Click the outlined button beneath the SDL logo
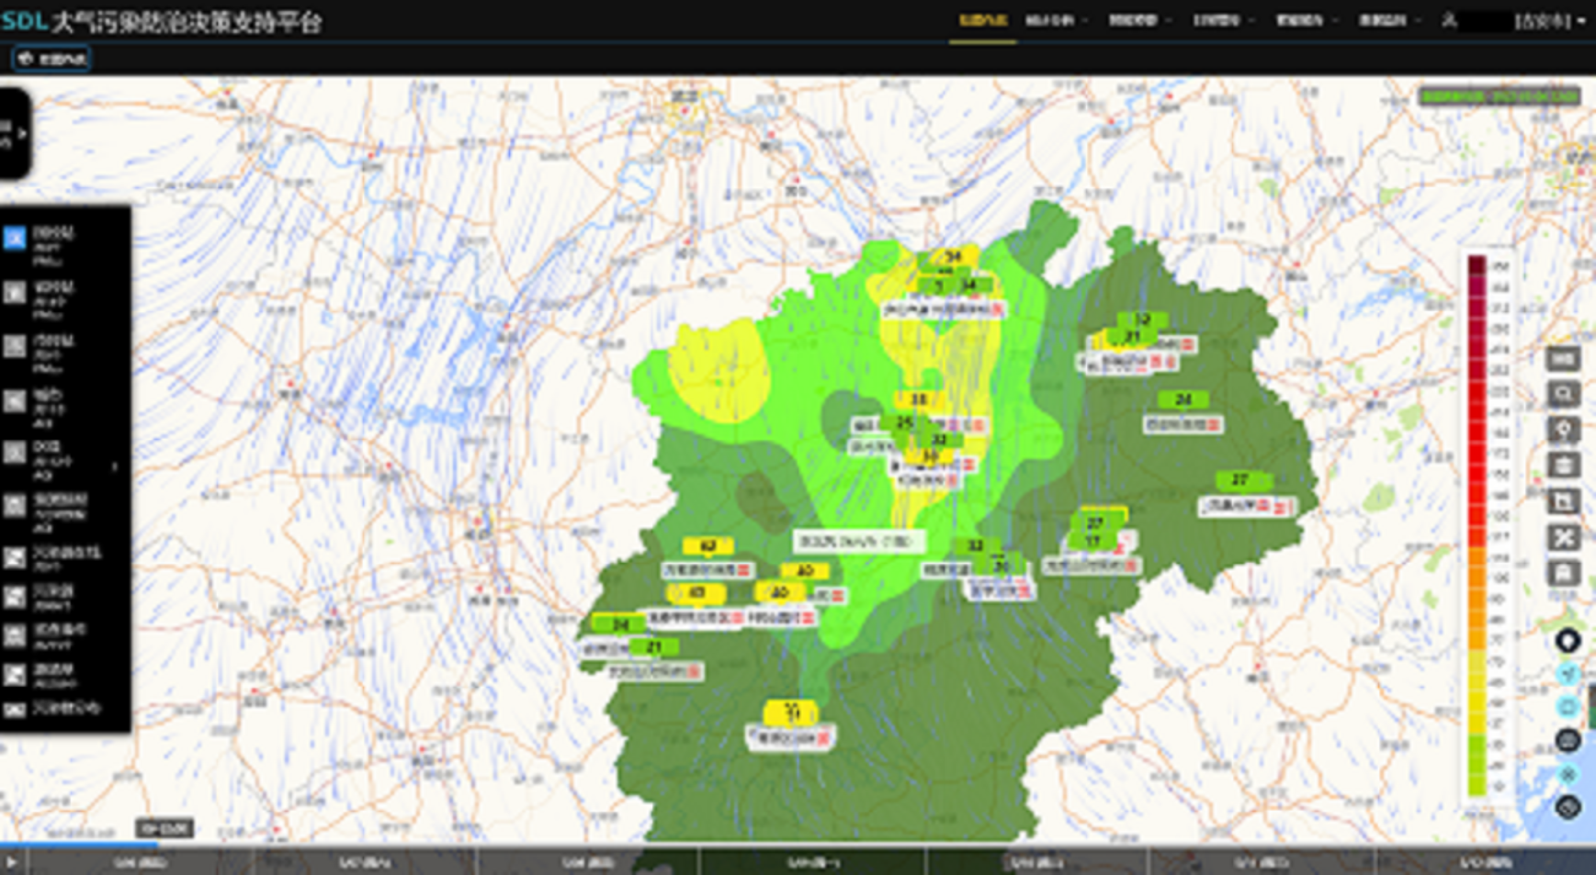This screenshot has width=1596, height=875. 51,59
